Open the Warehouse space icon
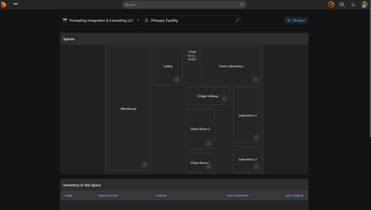The image size is (371, 210). 145,164
